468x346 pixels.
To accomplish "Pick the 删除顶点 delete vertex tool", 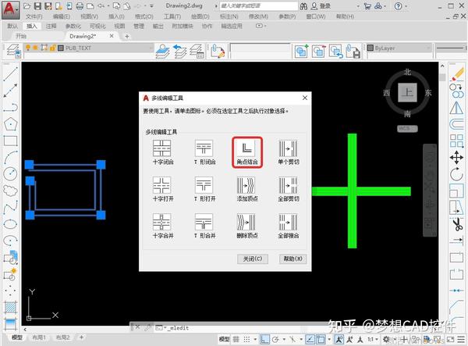I will tap(246, 222).
